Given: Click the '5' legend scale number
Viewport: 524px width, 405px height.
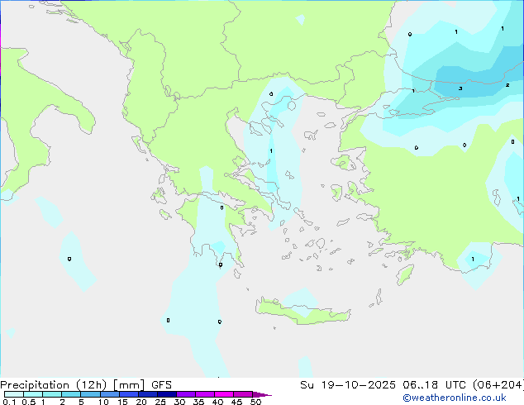Looking at the screenshot, I should (x=81, y=402).
